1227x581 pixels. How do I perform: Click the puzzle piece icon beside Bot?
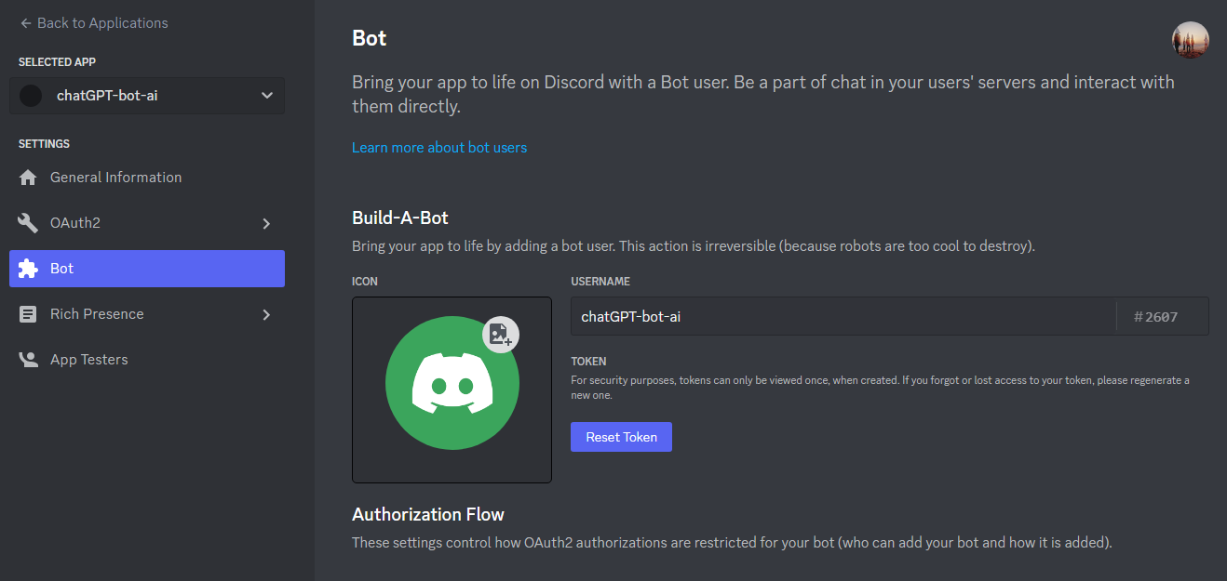coord(28,269)
